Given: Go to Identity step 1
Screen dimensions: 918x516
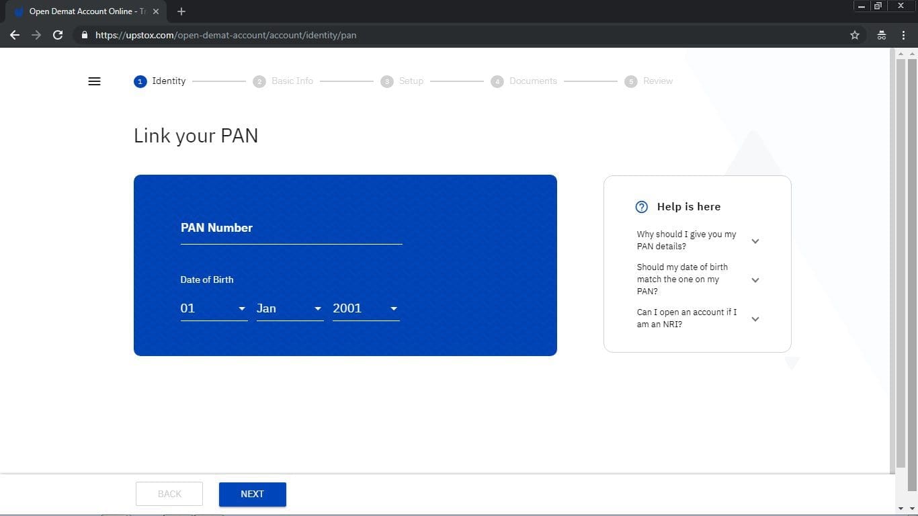Looking at the screenshot, I should pyautogui.click(x=160, y=81).
